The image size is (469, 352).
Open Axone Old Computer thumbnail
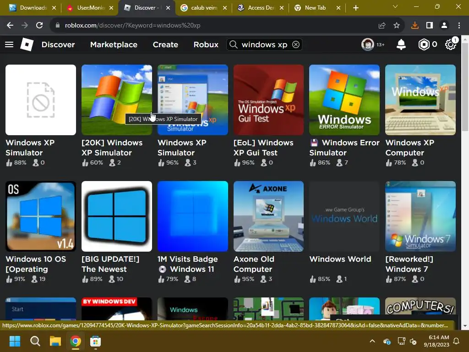[268, 216]
